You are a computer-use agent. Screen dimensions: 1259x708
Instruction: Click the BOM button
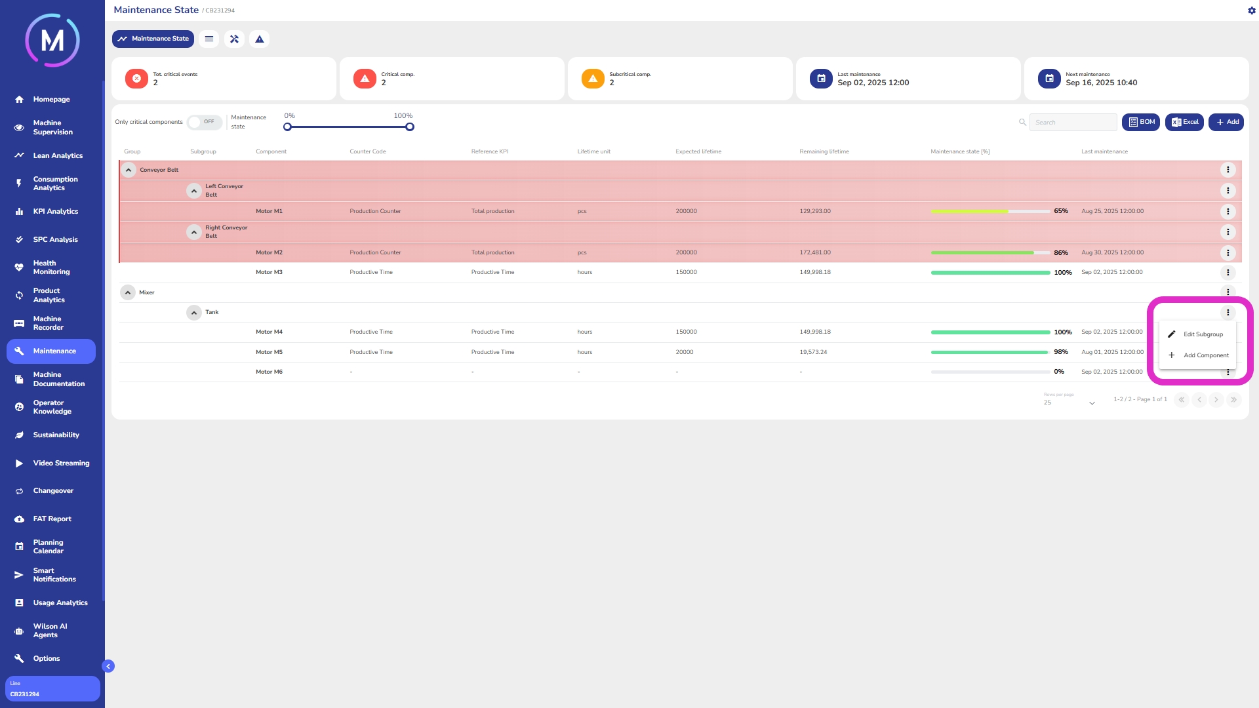tap(1141, 122)
